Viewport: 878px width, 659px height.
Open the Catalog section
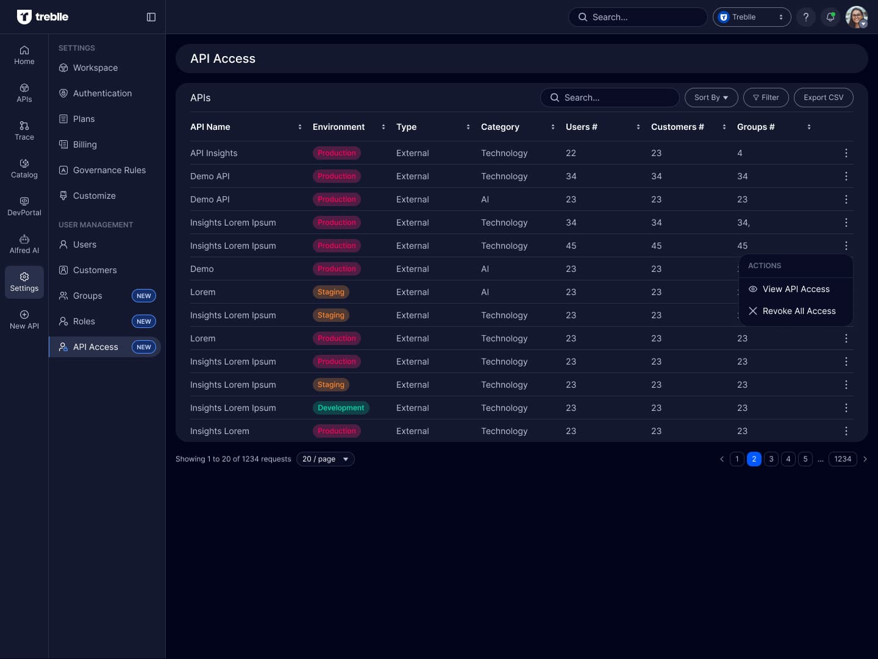24,168
